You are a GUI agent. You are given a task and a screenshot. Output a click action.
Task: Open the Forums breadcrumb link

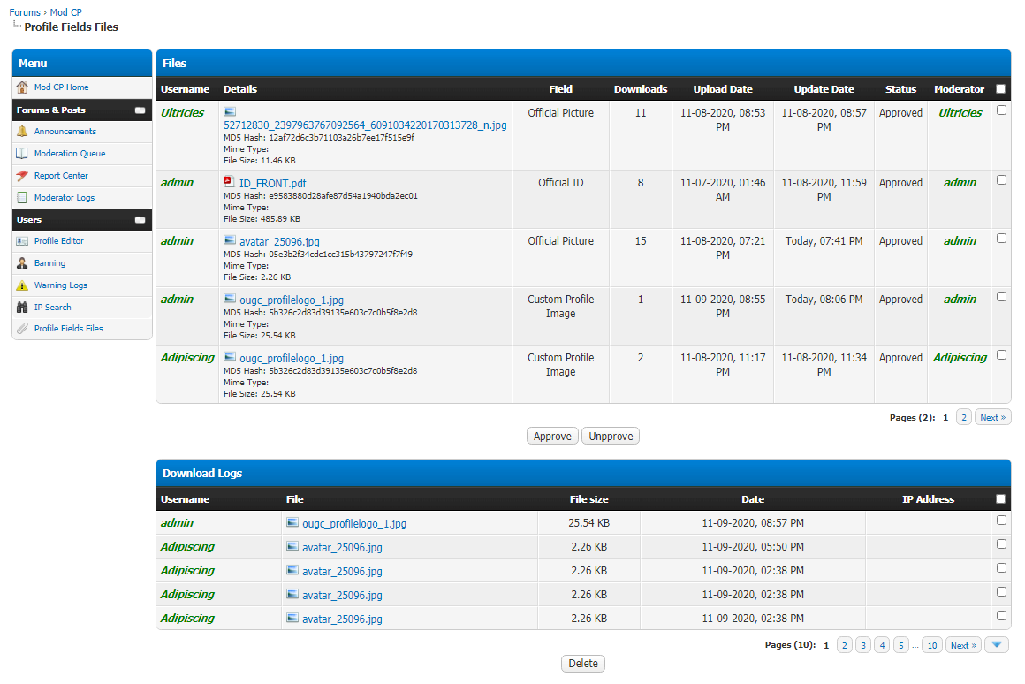[x=25, y=12]
